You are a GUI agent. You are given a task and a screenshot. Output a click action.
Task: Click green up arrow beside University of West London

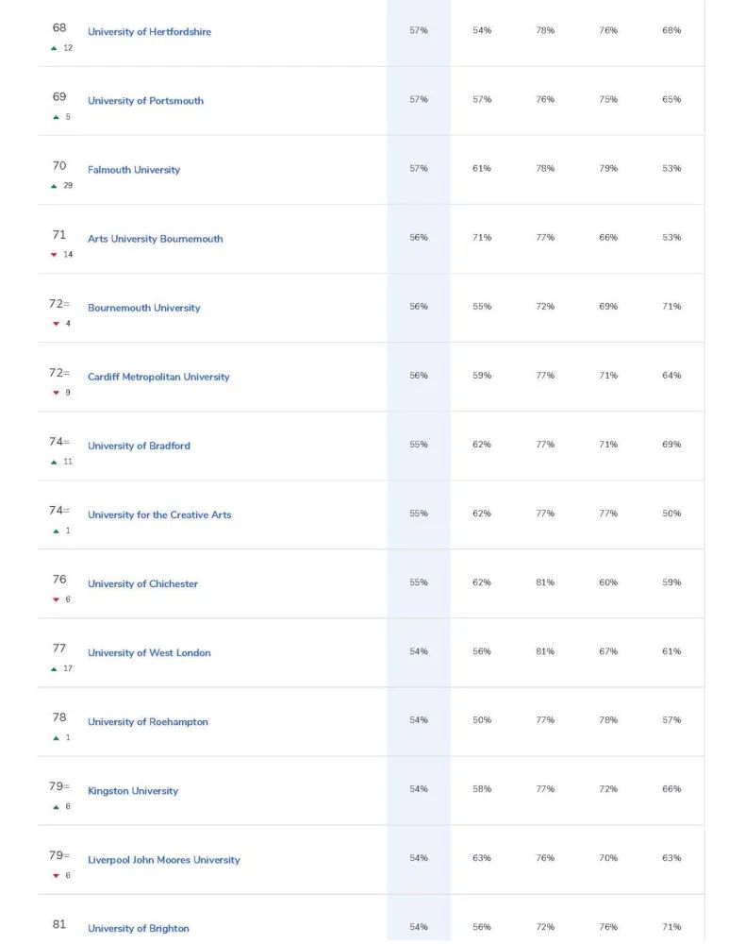54,669
